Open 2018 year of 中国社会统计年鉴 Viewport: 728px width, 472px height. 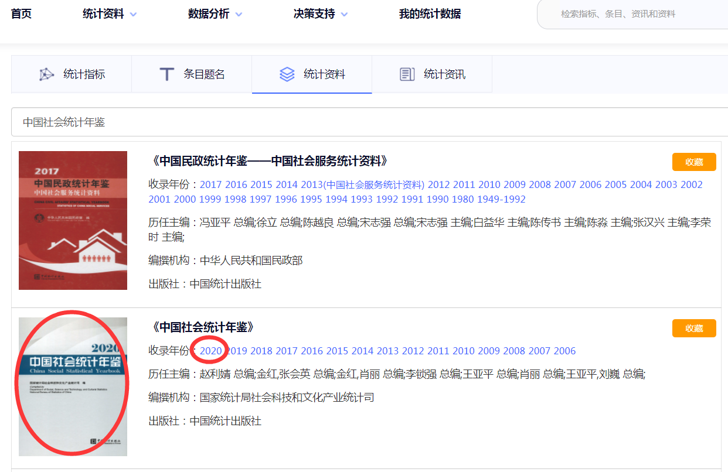(261, 351)
